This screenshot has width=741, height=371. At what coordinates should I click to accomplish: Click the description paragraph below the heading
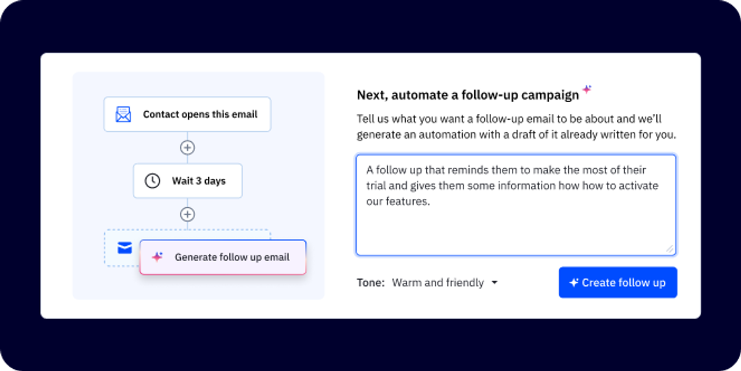516,127
